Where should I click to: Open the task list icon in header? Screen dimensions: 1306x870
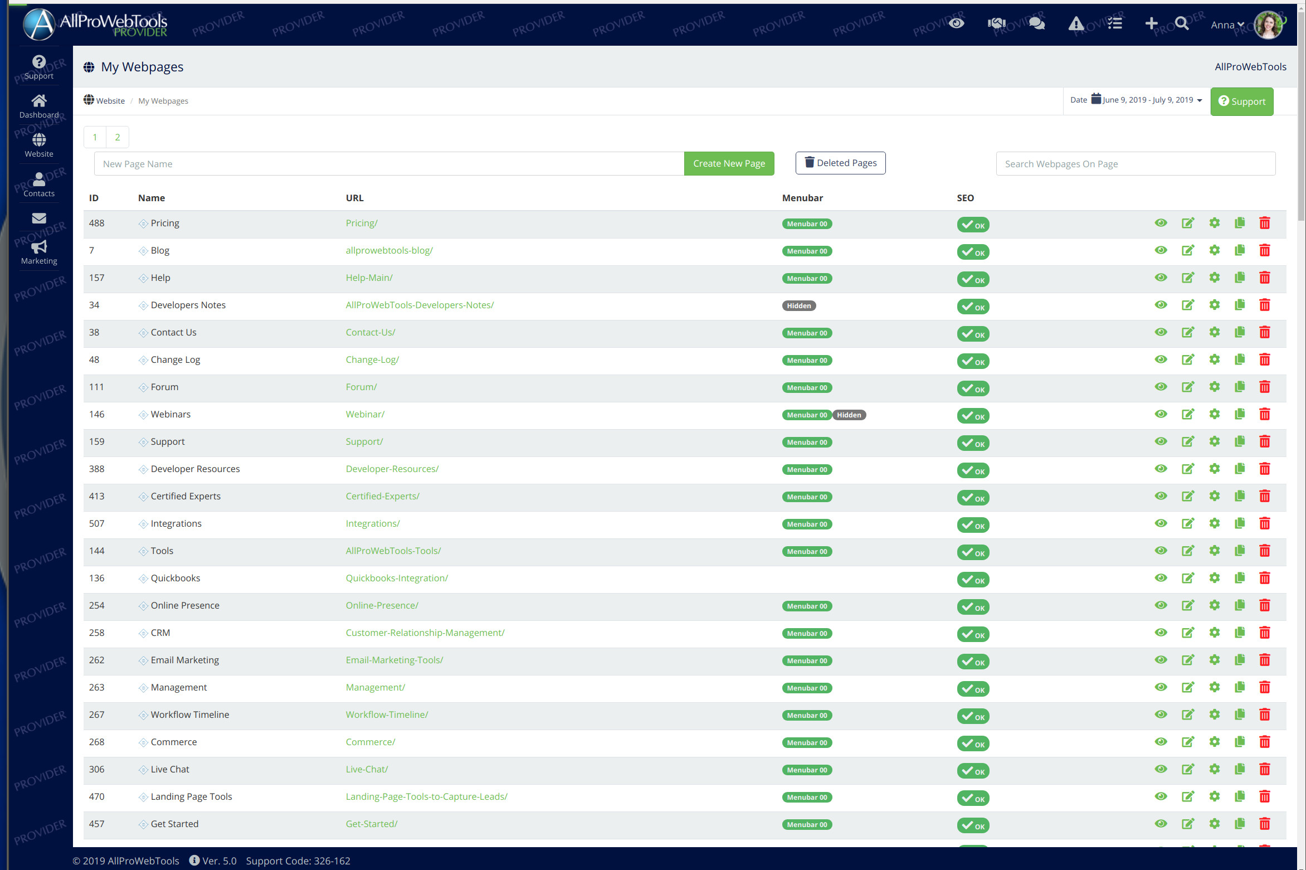pos(1115,23)
